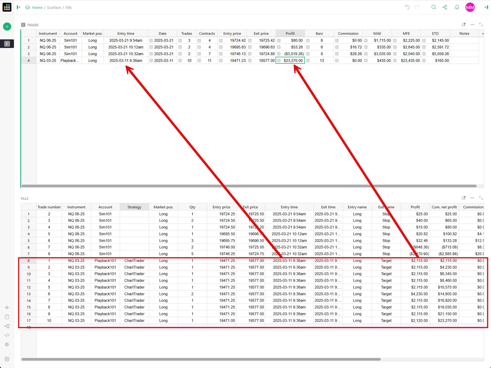491x368 pixels.
Task: Click the 2025-03-11 date cell in TRADES
Action: [162, 60]
